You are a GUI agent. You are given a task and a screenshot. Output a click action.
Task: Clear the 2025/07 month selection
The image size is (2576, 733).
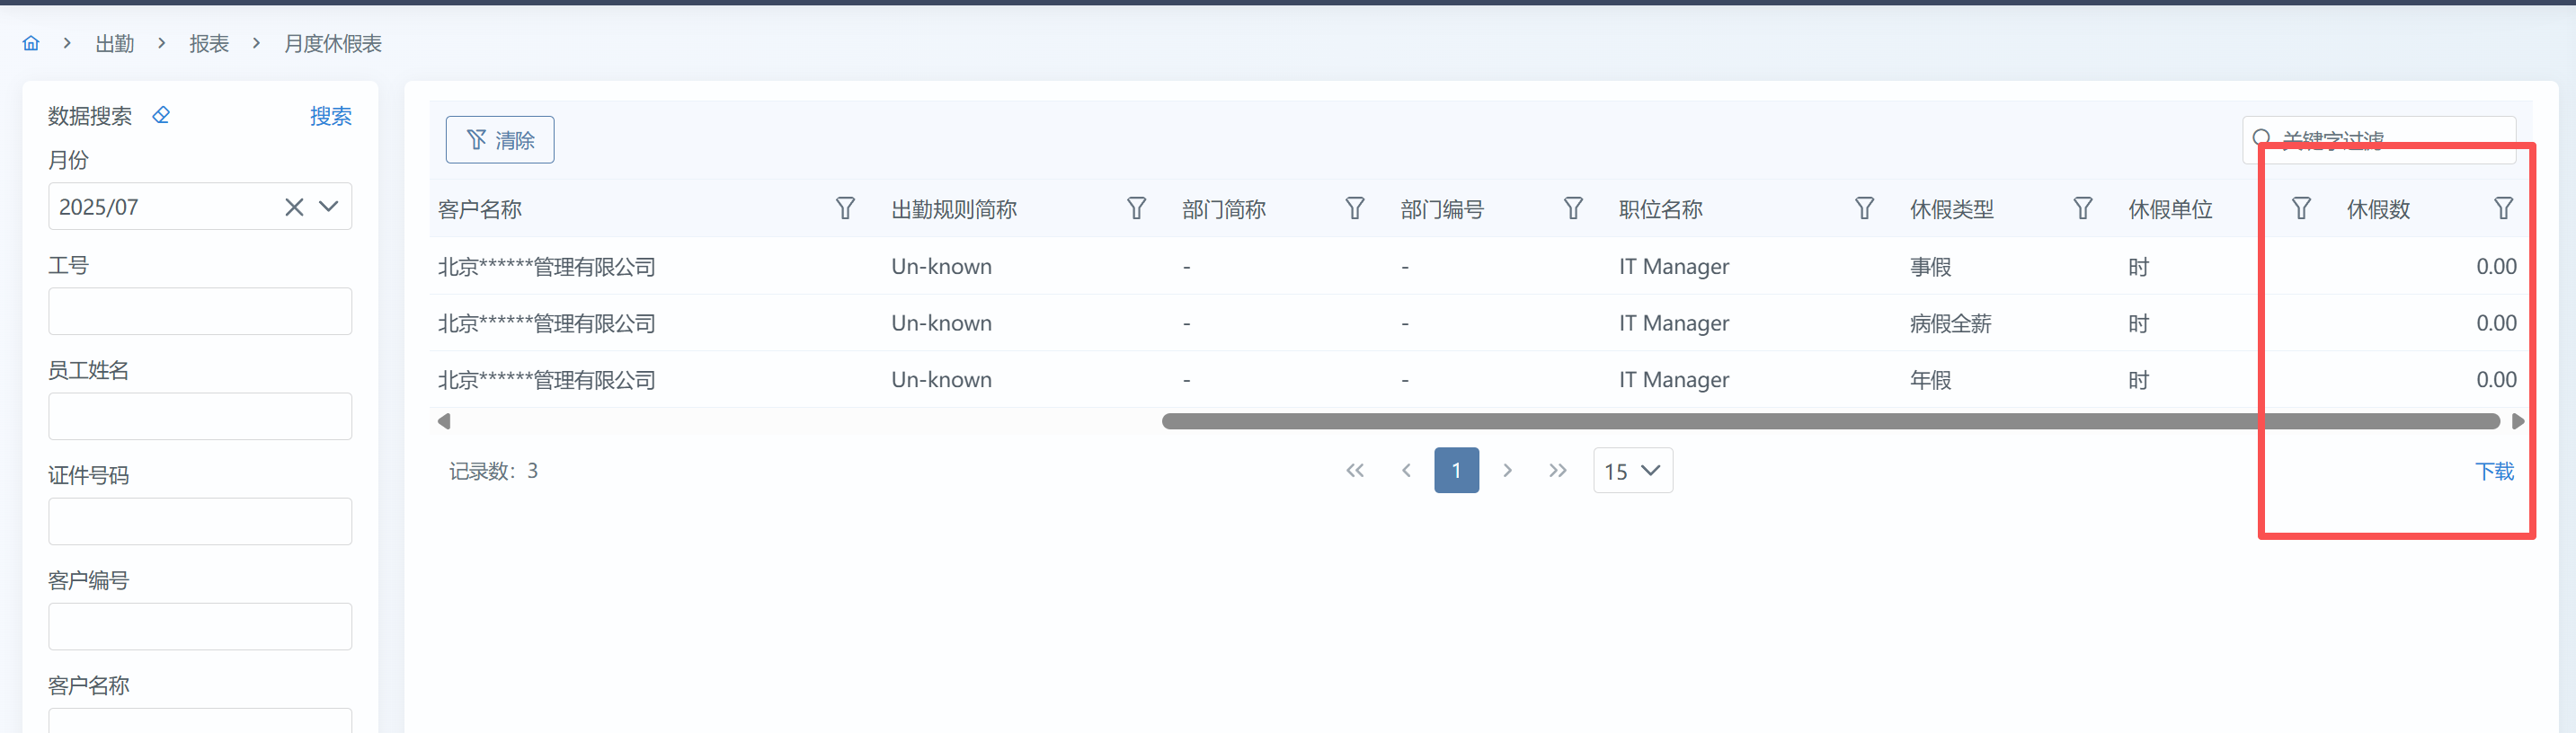[294, 207]
